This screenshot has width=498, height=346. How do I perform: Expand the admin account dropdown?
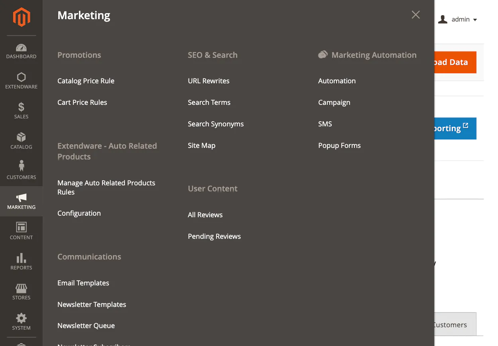[457, 20]
